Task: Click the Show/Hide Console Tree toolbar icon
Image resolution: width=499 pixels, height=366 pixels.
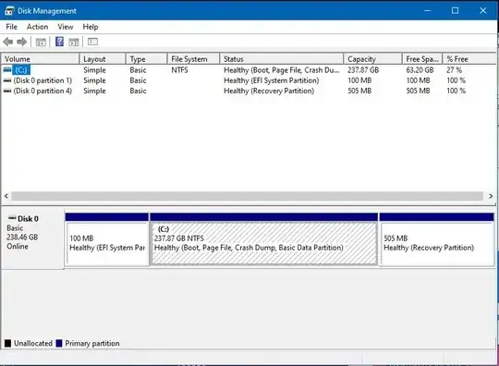Action: (x=41, y=42)
